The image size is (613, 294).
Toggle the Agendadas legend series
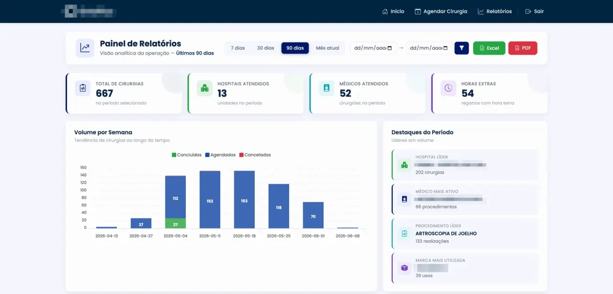tap(220, 155)
